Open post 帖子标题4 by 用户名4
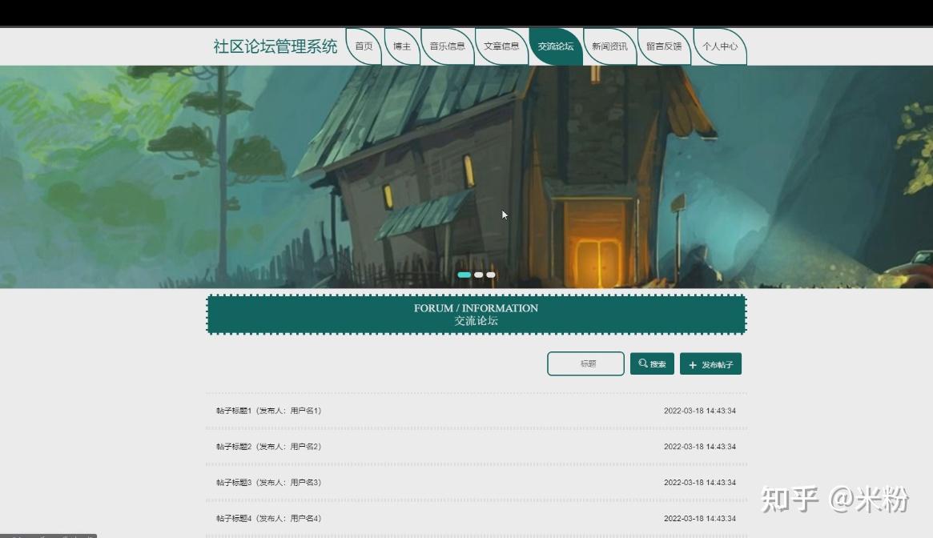This screenshot has height=538, width=933. (x=268, y=518)
